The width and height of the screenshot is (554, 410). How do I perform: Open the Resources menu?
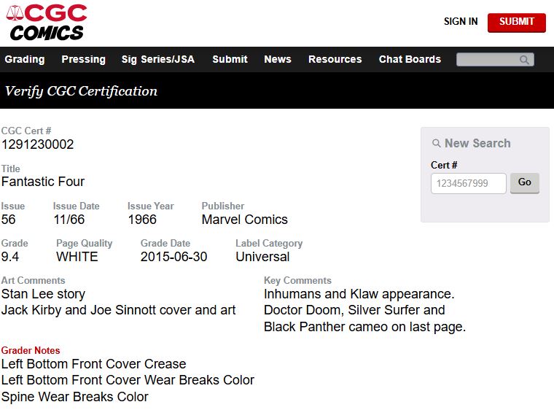point(335,59)
